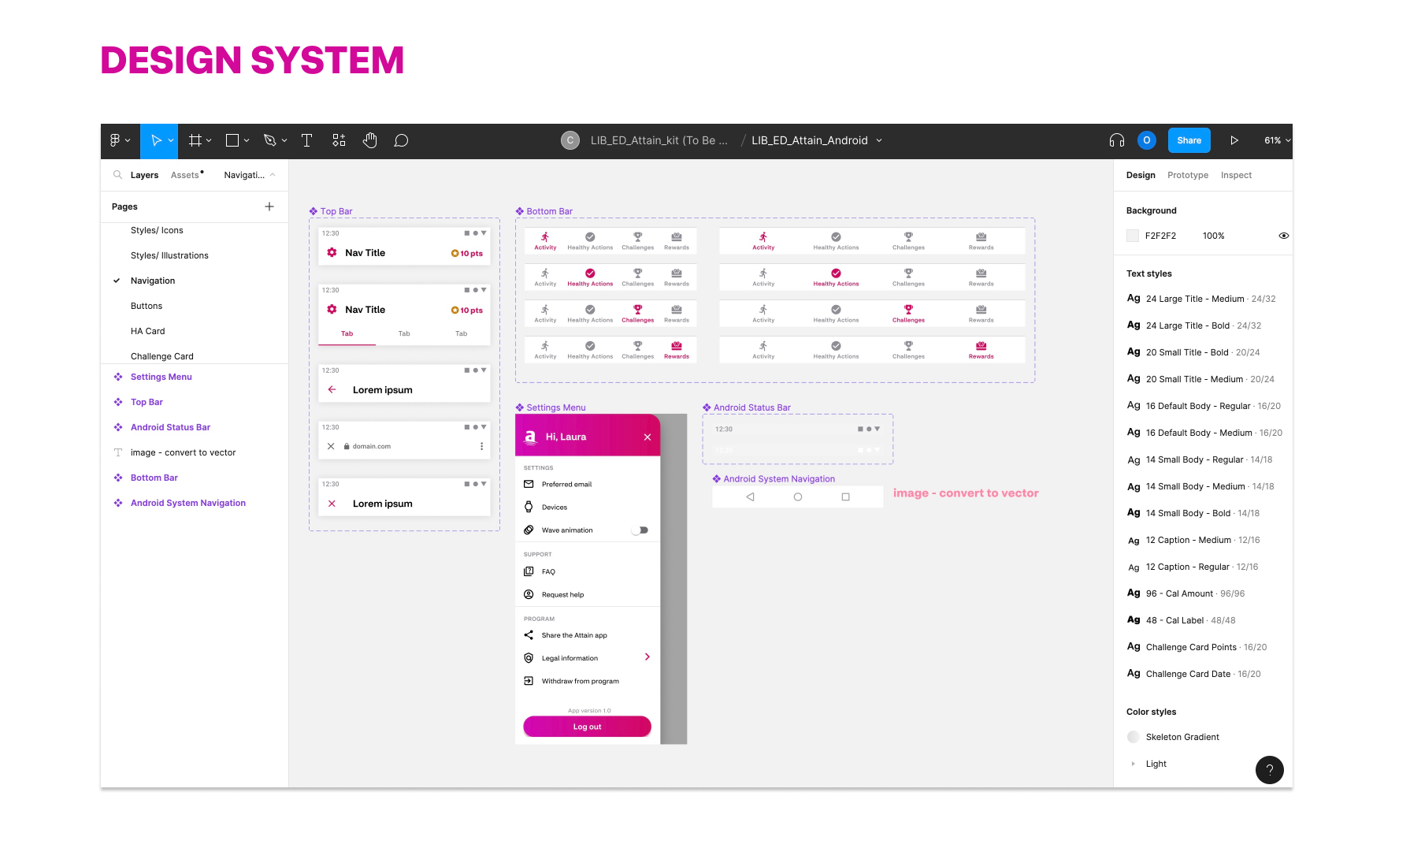Click the Share button
The image size is (1410, 863).
1189,140
